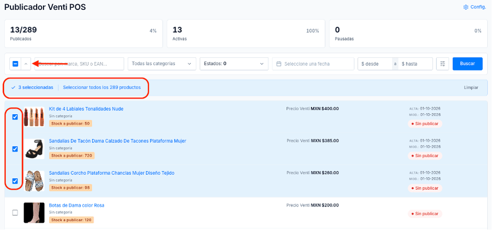492x230 pixels.
Task: Open Botas de Dama color Rosa link
Action: (76, 205)
